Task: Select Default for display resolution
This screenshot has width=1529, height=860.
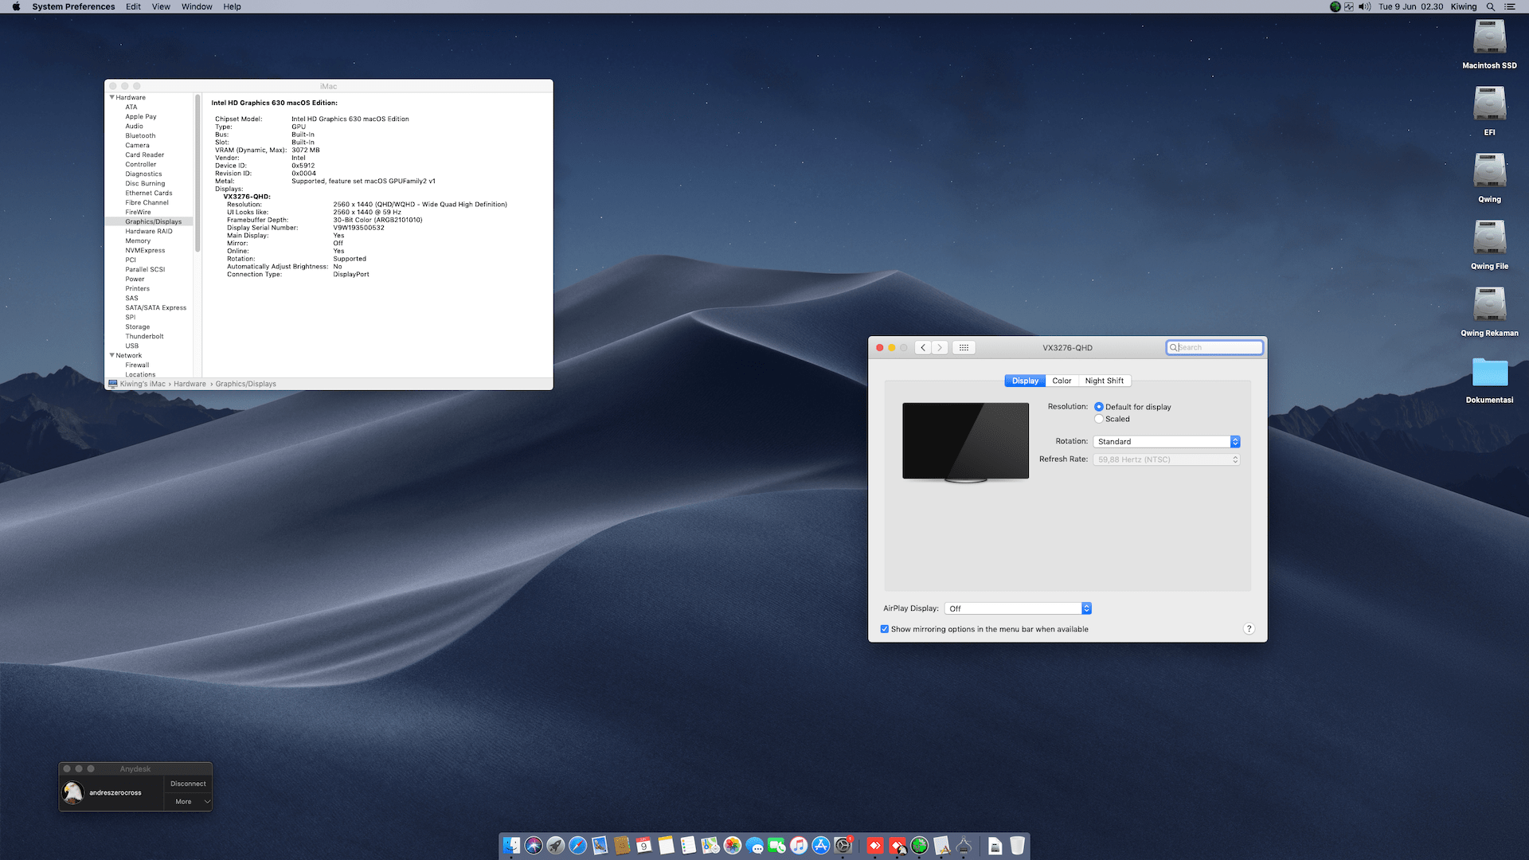Action: 1099,407
